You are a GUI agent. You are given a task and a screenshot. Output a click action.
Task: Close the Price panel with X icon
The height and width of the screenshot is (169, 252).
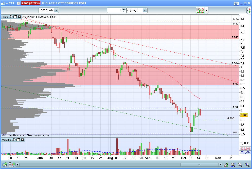coord(19,16)
